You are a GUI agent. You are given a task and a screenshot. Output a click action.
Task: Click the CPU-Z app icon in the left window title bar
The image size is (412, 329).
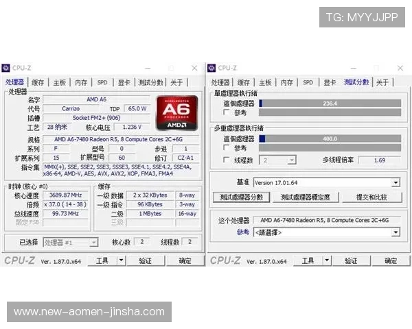[x=5, y=68]
